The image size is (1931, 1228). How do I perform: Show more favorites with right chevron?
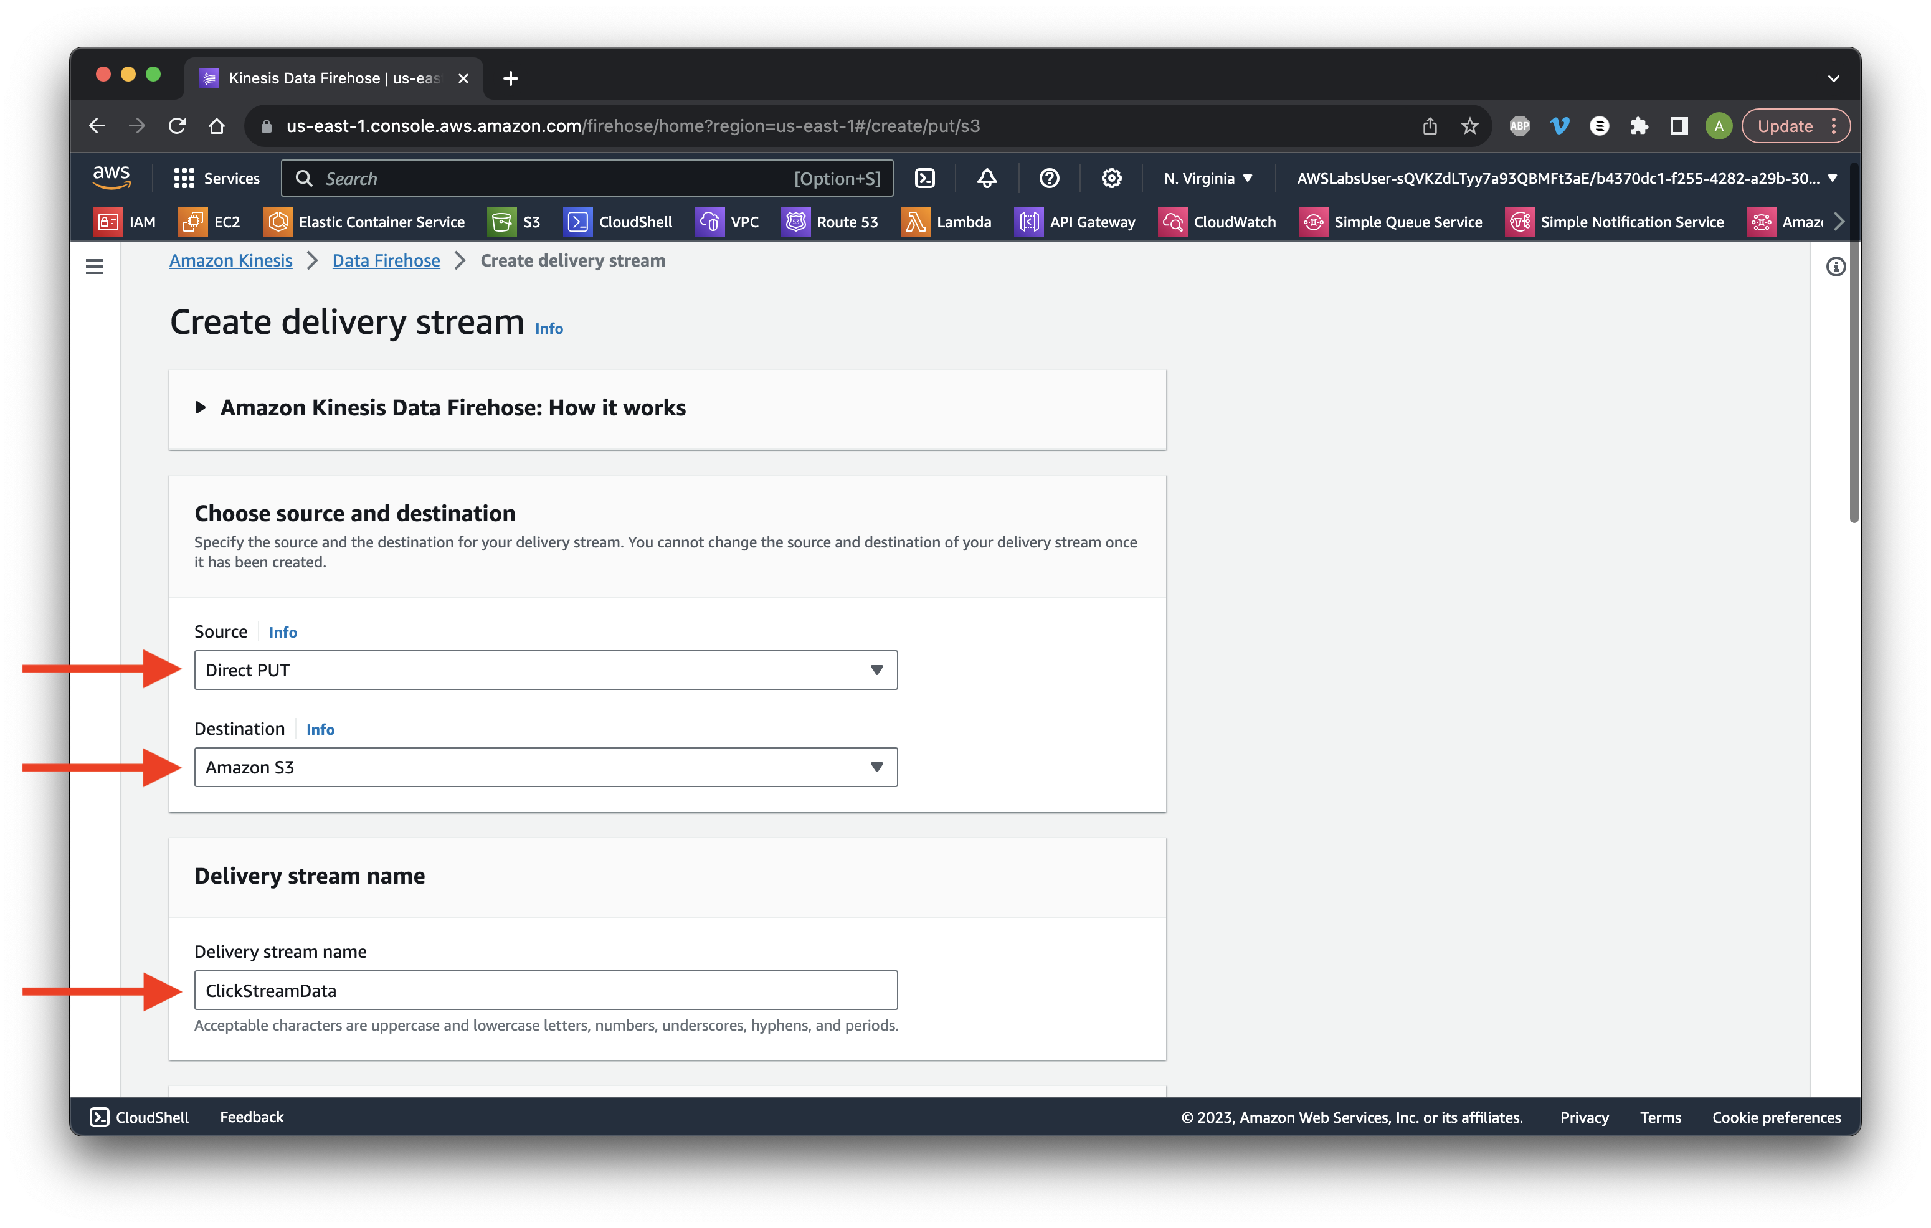click(x=1839, y=221)
